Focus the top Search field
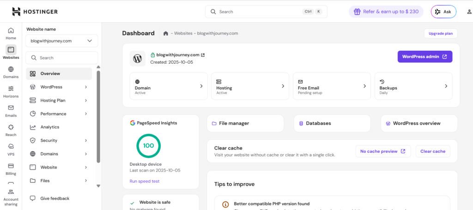The image size is (473, 210). tap(266, 12)
